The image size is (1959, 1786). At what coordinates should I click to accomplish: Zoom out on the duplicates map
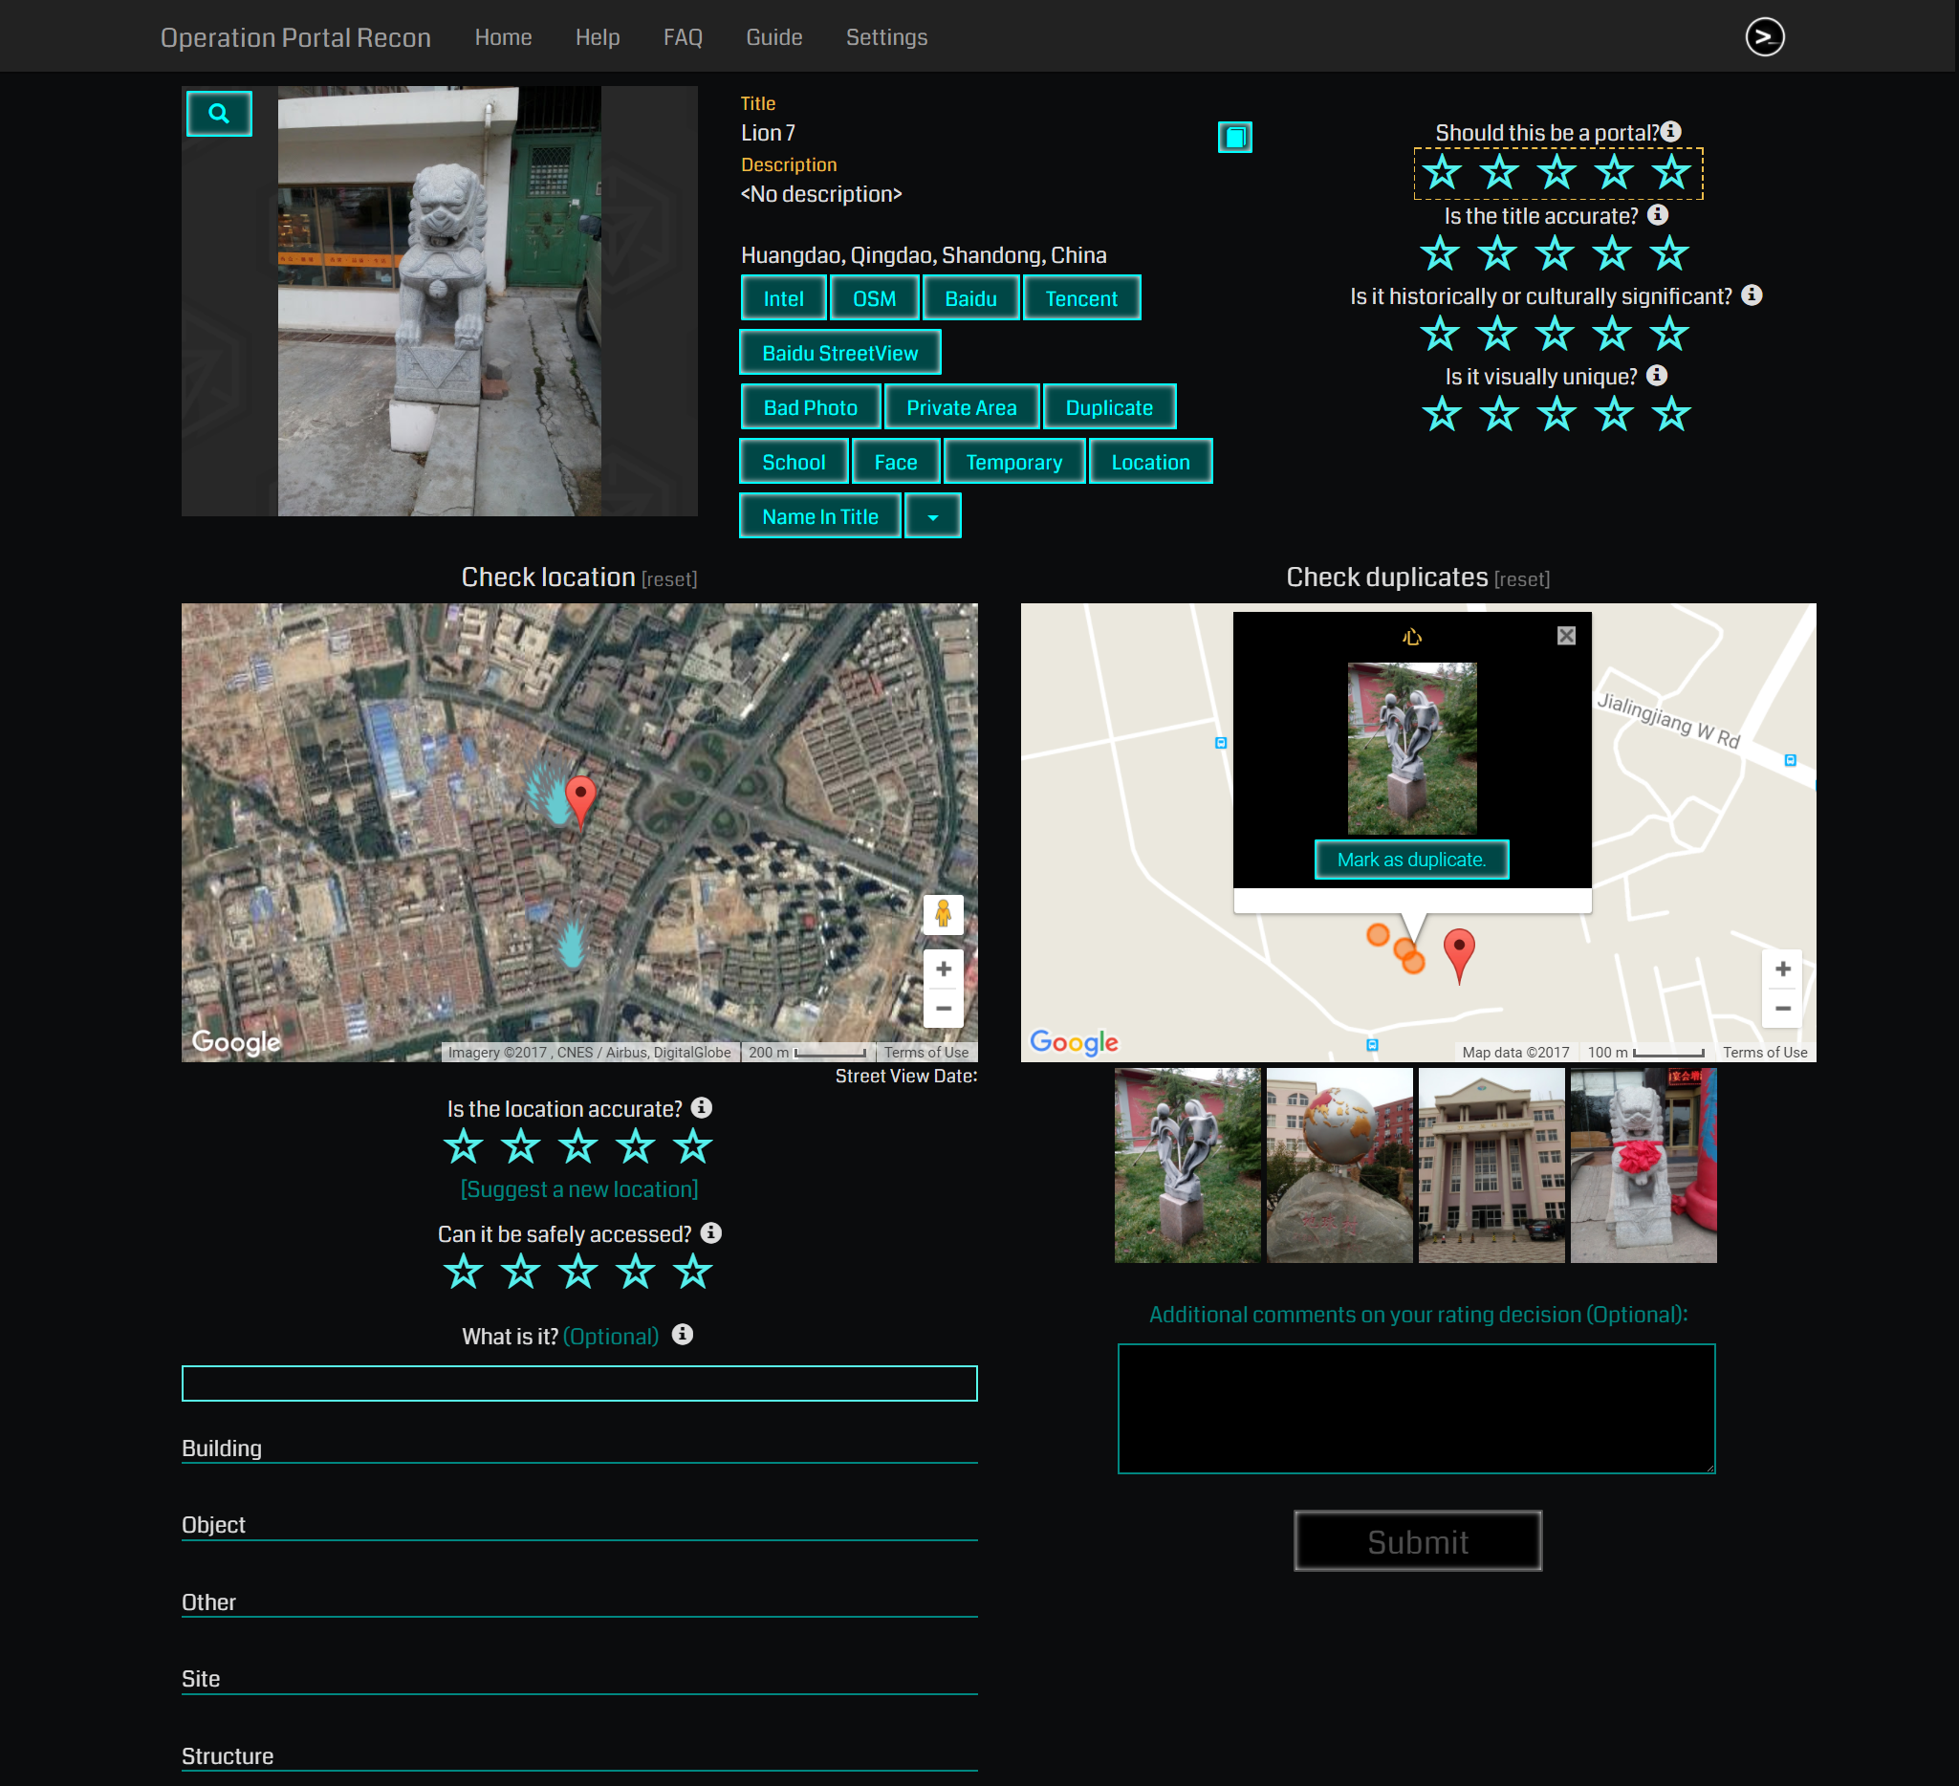(x=1781, y=1008)
